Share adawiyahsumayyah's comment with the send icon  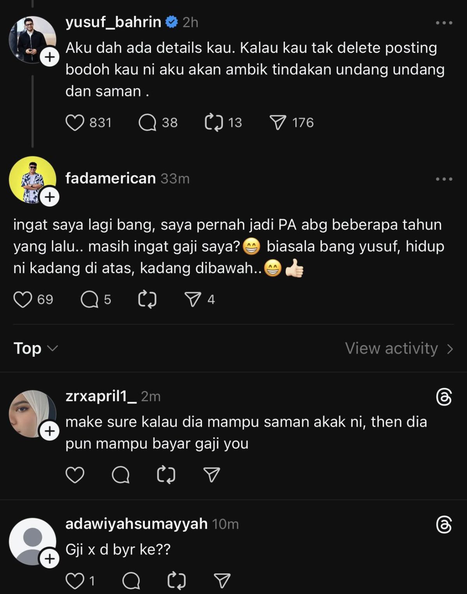[x=222, y=581]
